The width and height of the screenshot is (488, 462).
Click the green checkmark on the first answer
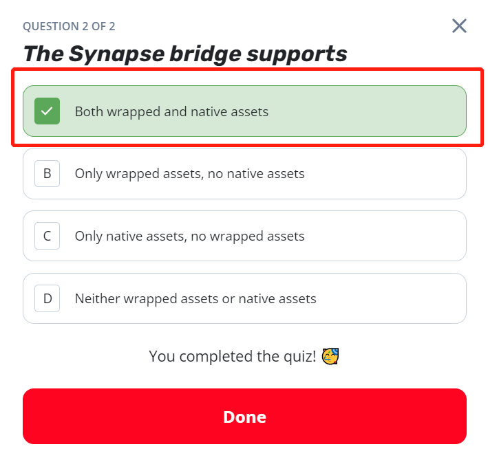47,111
